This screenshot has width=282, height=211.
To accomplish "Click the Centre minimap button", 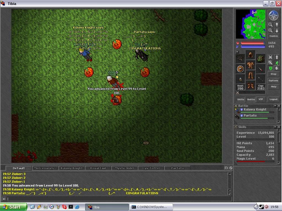I will tap(273, 36).
